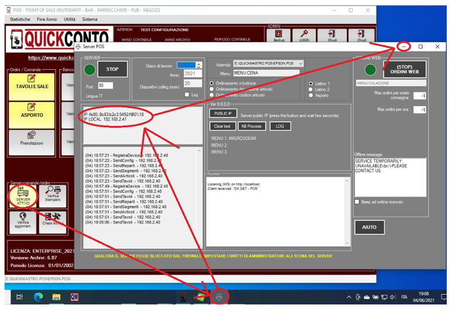Image resolution: width=458 pixels, height=313 pixels.
Task: Open File Explorer from taskbar
Action: (x=56, y=297)
